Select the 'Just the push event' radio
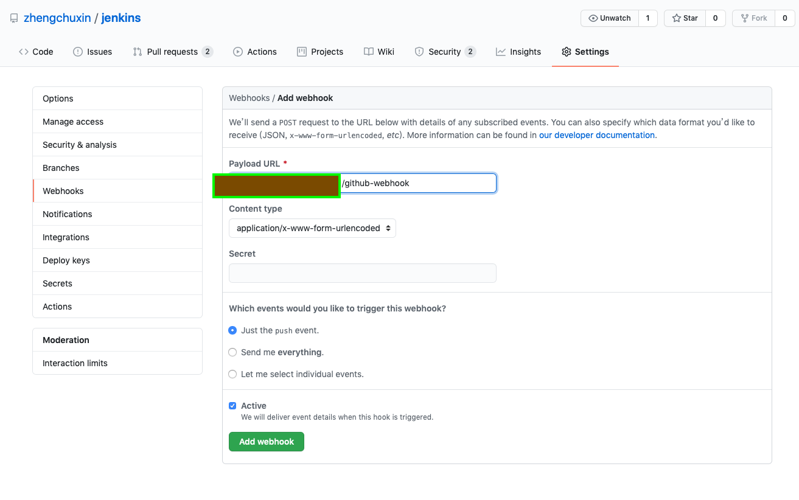The image size is (799, 500). 232,330
